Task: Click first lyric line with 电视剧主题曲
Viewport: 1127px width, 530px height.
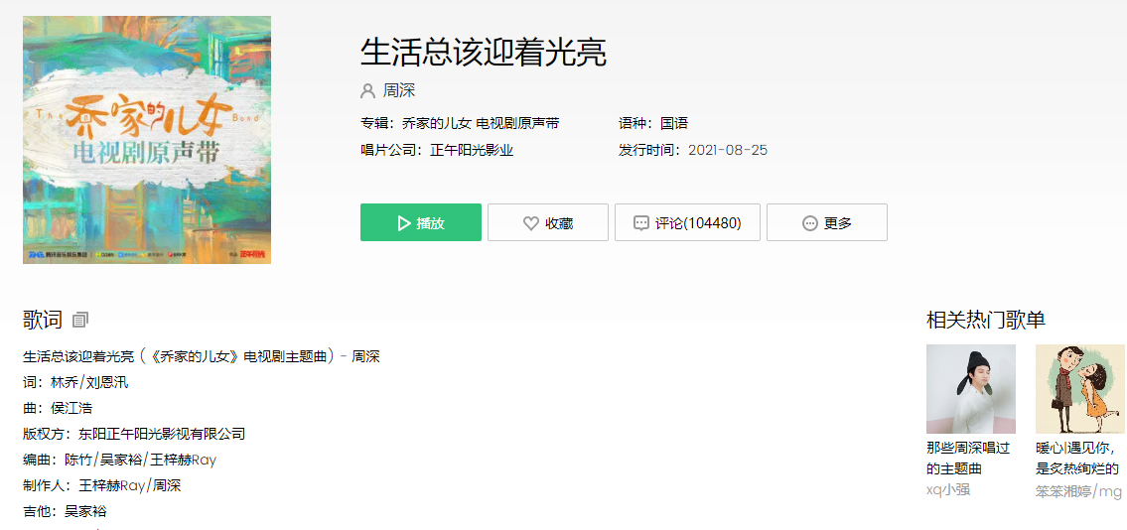Action: (x=202, y=356)
